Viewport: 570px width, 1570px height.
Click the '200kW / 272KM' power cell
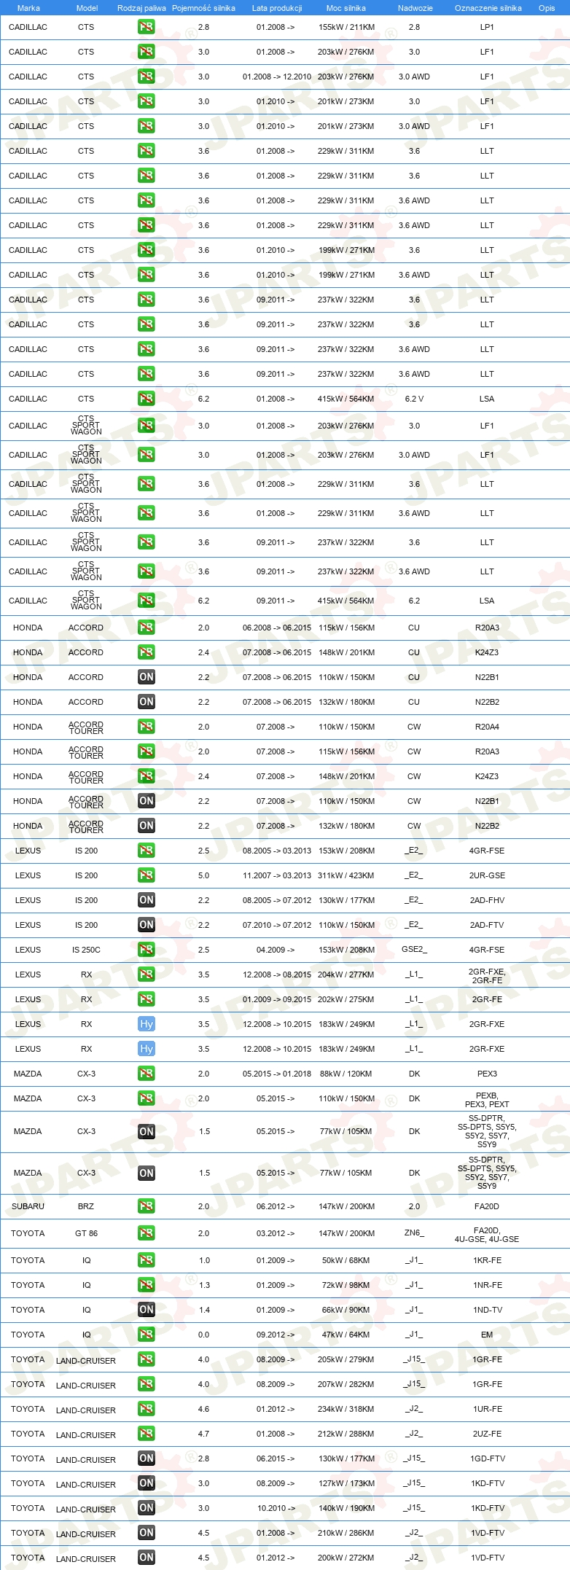click(x=346, y=1558)
